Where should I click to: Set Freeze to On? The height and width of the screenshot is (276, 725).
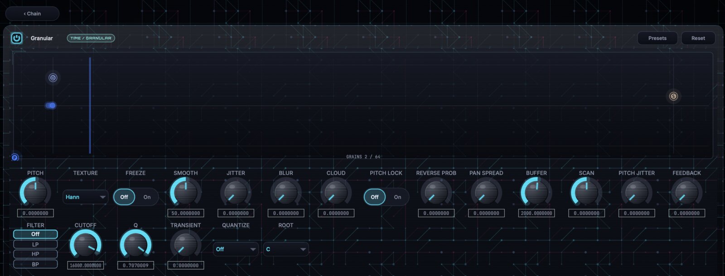(x=147, y=197)
